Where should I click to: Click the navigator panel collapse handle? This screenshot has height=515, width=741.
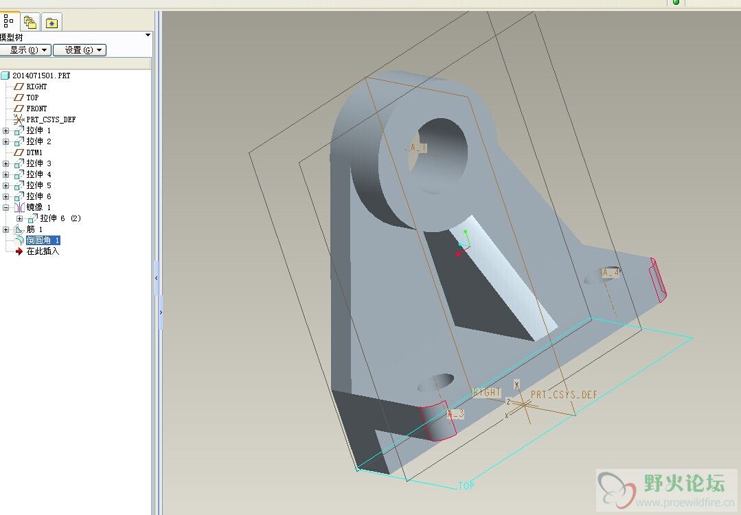157,277
